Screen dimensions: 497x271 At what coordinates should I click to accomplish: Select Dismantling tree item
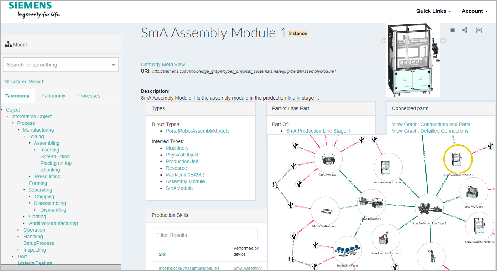(53, 210)
